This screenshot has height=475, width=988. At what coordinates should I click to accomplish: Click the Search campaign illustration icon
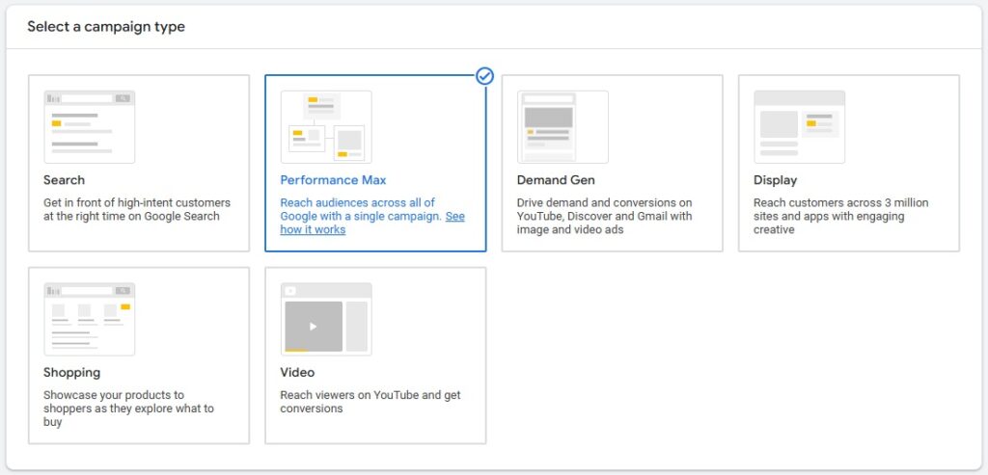click(x=90, y=127)
